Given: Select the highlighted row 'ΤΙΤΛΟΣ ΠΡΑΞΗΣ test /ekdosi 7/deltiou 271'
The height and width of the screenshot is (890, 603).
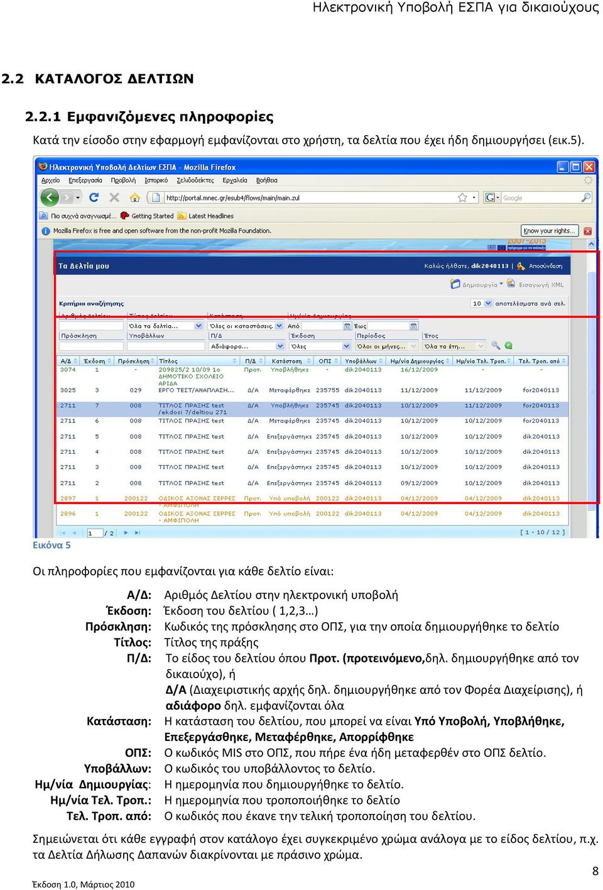Looking at the screenshot, I should (x=312, y=409).
